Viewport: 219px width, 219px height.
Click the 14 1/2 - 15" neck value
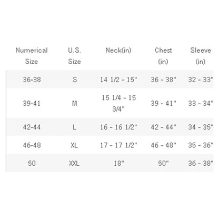pyautogui.click(x=118, y=79)
